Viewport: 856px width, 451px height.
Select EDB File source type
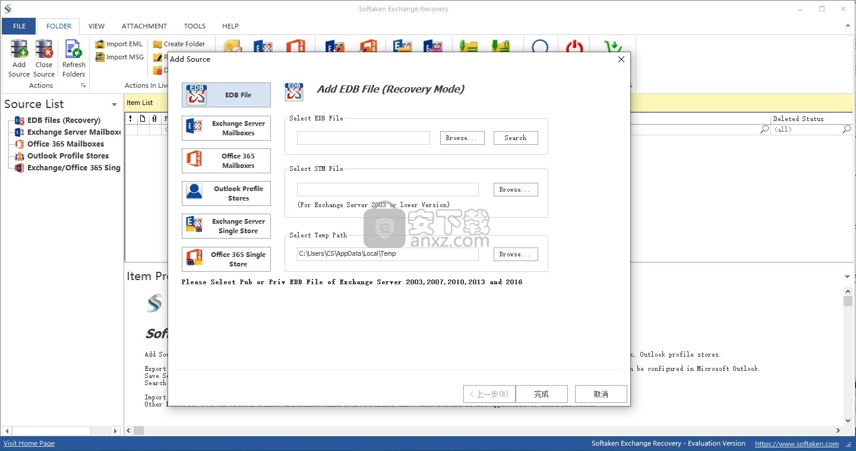pyautogui.click(x=226, y=95)
